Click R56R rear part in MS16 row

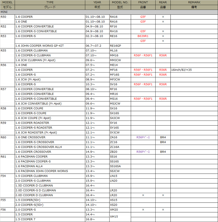tap(163, 99)
